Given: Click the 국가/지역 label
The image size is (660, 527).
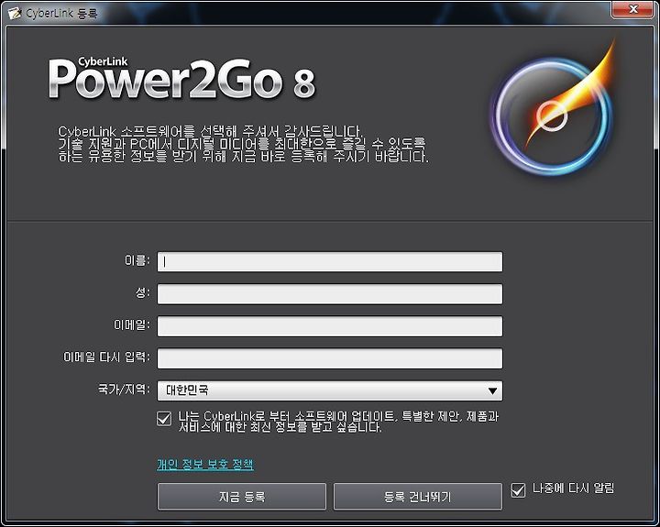Looking at the screenshot, I should coord(124,389).
